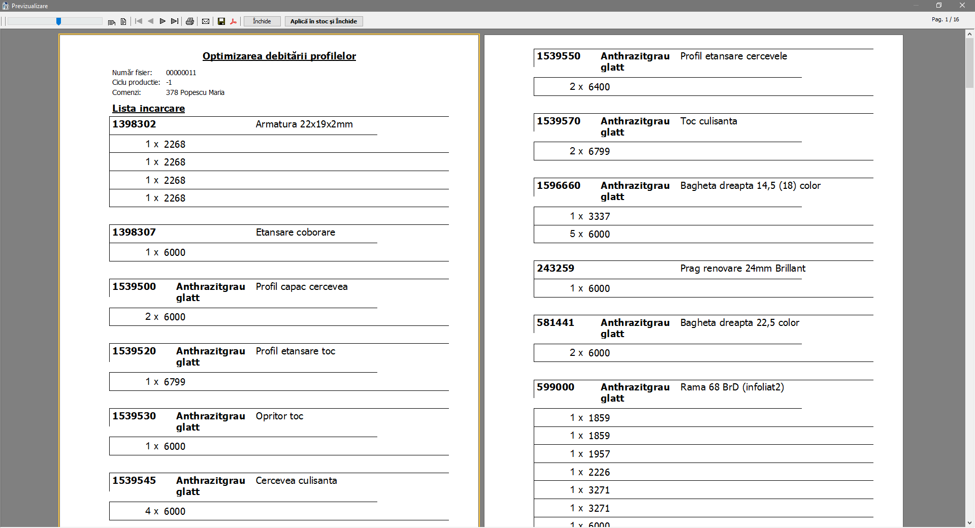Go to the first page
The height and width of the screenshot is (528, 975).
(138, 21)
